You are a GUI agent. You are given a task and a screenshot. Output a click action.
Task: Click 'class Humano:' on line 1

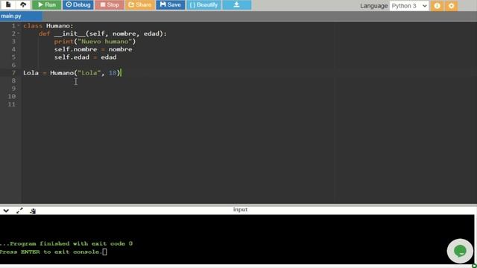pyautogui.click(x=48, y=26)
